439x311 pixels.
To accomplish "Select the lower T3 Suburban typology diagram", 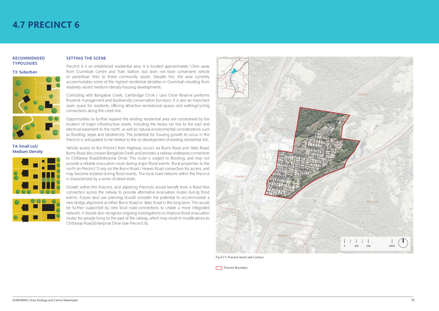I will [x=36, y=128].
